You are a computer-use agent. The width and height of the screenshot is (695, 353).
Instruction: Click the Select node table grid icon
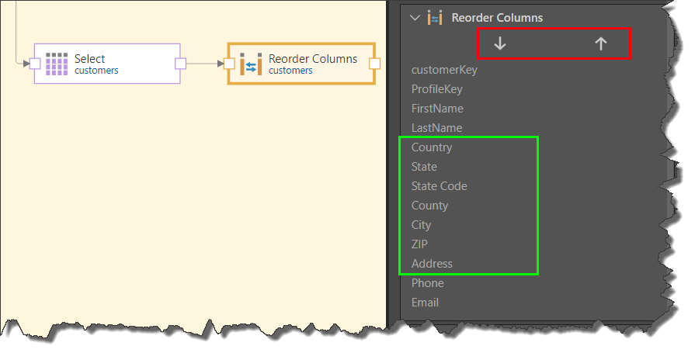(x=57, y=64)
